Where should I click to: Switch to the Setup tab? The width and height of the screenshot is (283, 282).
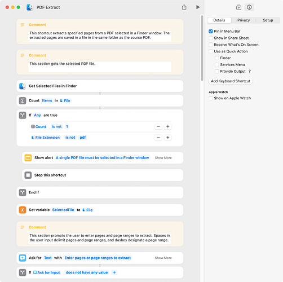click(268, 20)
